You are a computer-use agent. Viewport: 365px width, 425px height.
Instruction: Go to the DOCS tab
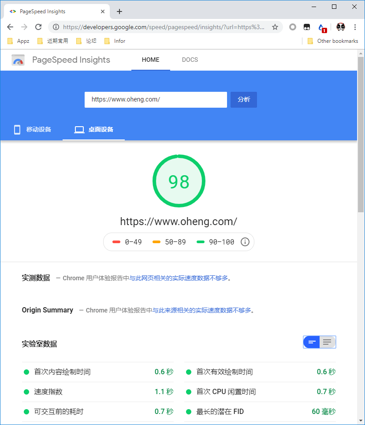click(190, 60)
